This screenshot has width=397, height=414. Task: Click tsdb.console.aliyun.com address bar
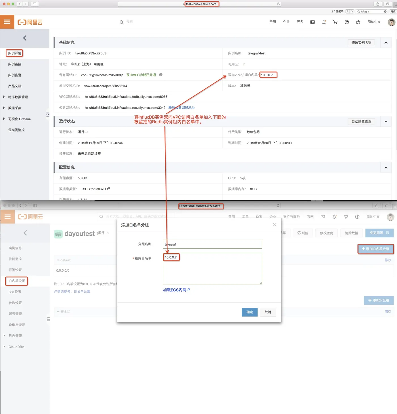(199, 4)
